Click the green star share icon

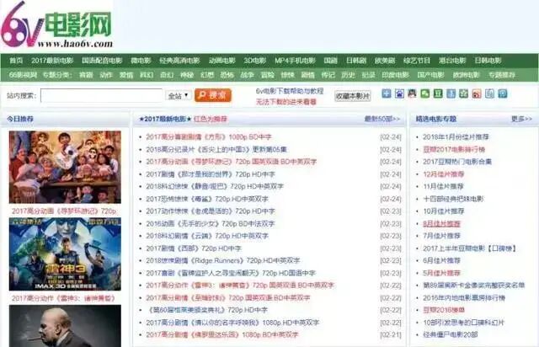tap(464, 93)
